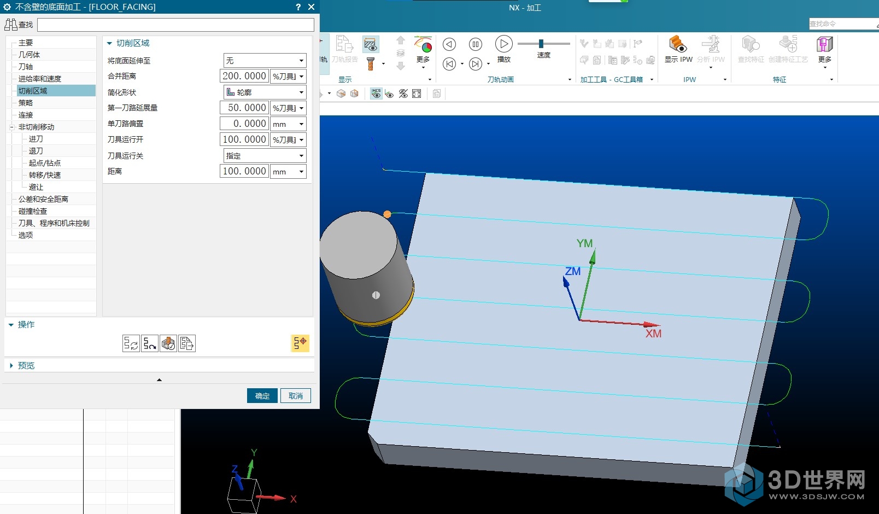Open the Tool Run-On unit dropdown
Viewport: 879px width, 514px height.
tap(288, 140)
